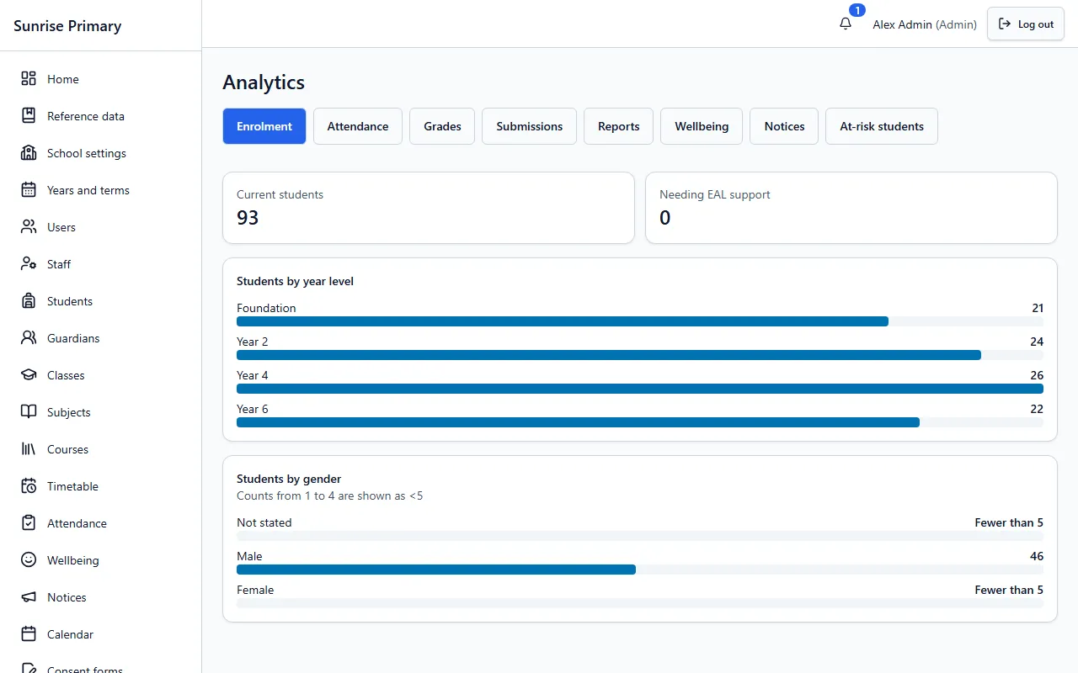Open School settings page
Image resolution: width=1078 pixels, height=673 pixels.
[x=101, y=152]
